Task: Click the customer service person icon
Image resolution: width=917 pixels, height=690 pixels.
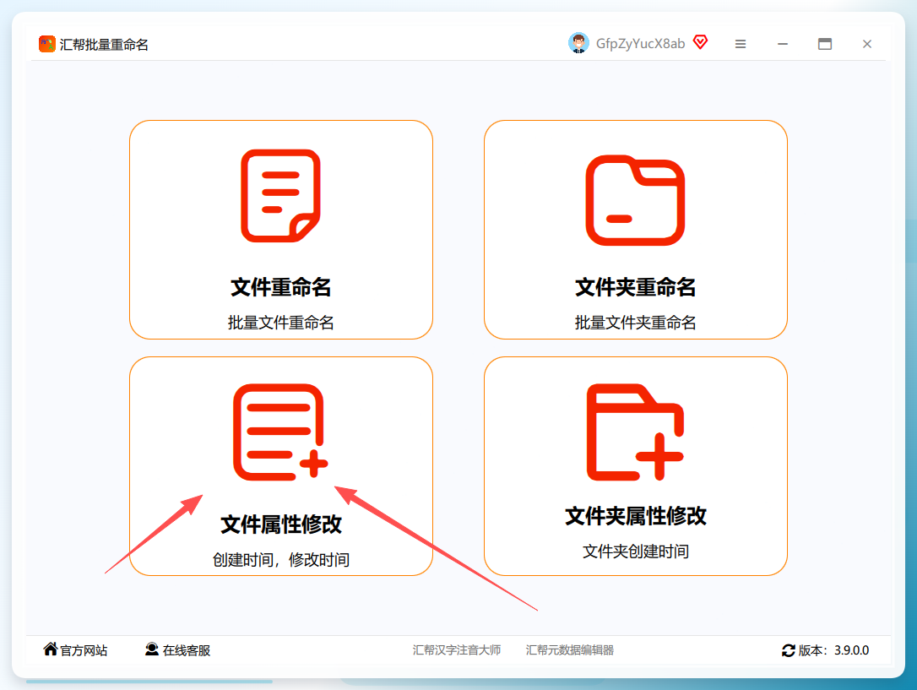Action: click(152, 649)
